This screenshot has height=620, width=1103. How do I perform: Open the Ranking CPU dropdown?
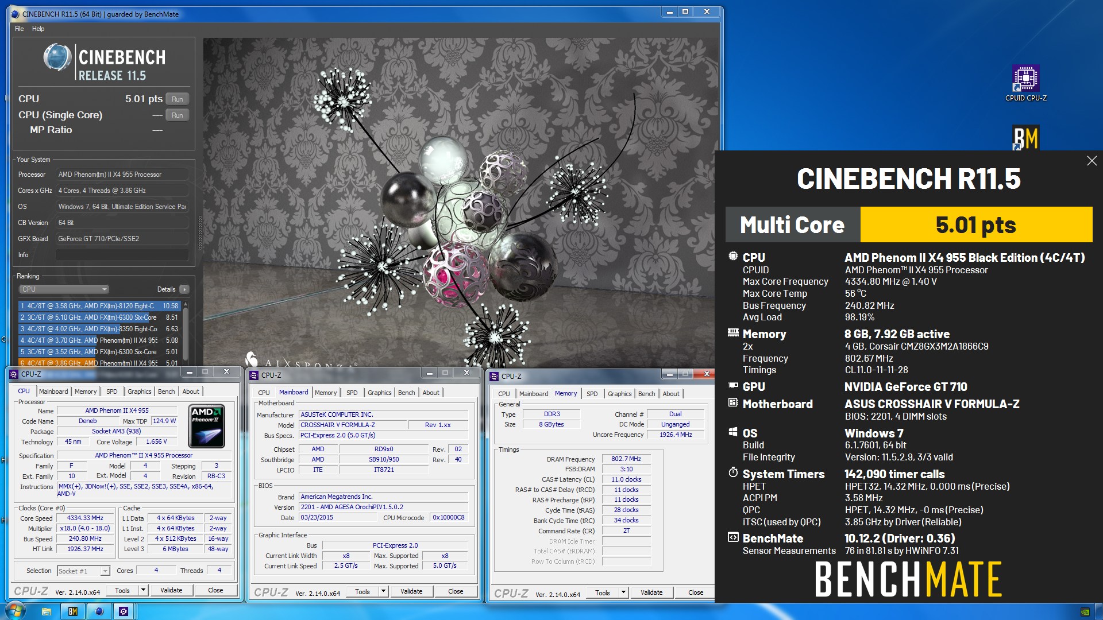point(64,289)
